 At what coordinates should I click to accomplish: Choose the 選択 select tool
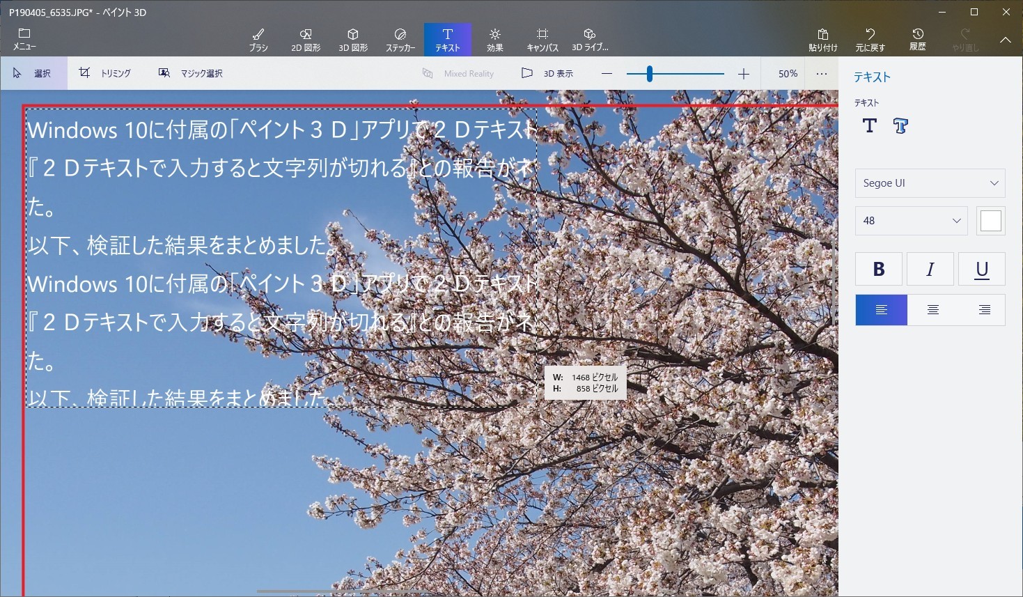(33, 73)
